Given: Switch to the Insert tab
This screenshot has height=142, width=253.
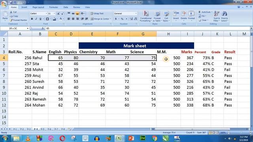Looking at the screenshot, I should (x=25, y=7).
